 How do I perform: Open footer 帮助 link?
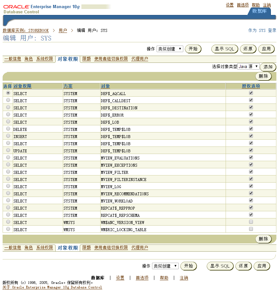point(164,278)
